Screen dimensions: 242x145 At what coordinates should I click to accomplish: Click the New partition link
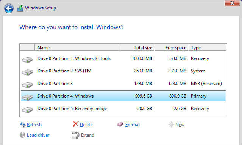click(x=180, y=125)
